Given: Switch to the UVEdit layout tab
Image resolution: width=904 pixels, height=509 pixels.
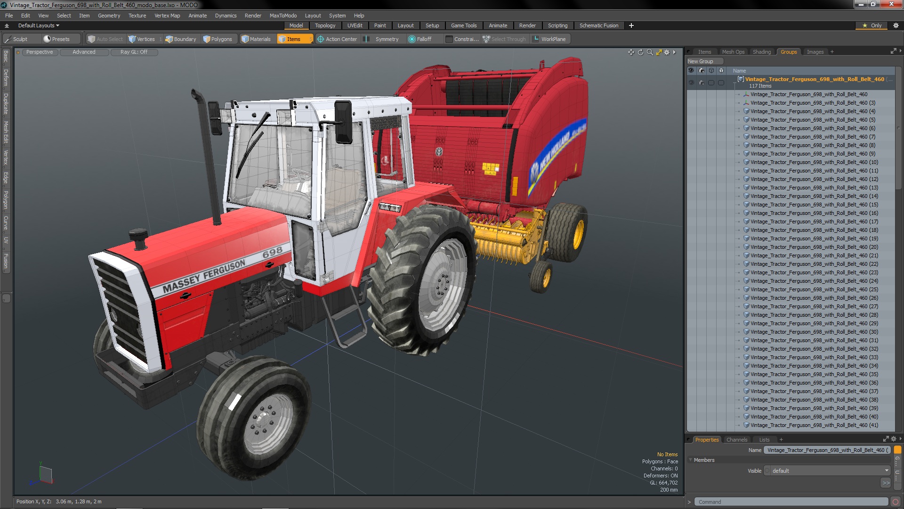Looking at the screenshot, I should (x=355, y=25).
